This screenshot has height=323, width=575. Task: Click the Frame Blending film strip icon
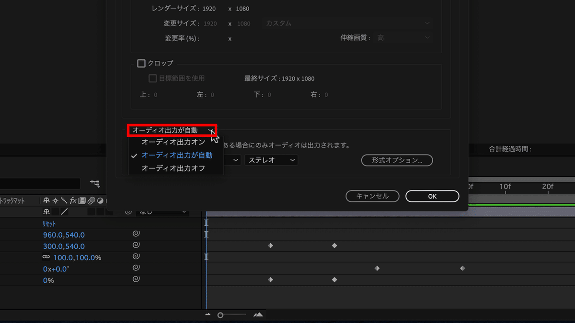[82, 200]
